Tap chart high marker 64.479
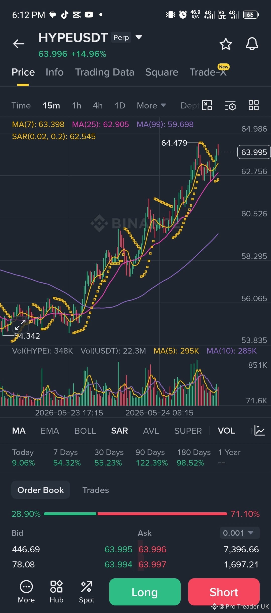Viewport: 271px width, 613px height. tap(174, 143)
